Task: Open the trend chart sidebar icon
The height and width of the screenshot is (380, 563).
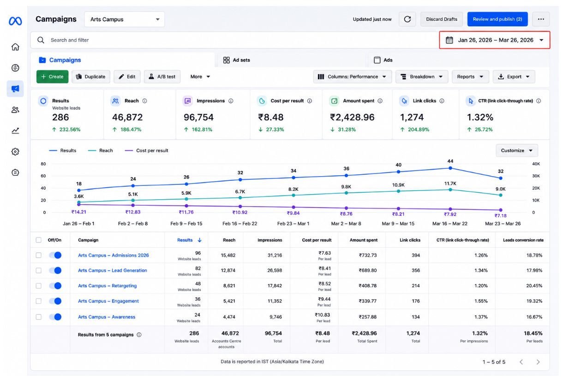Action: [15, 131]
